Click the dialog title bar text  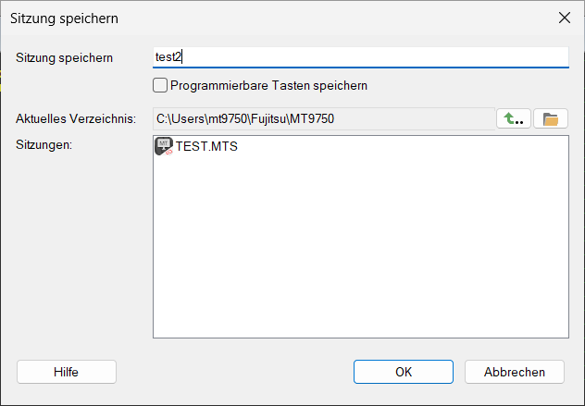click(x=64, y=18)
